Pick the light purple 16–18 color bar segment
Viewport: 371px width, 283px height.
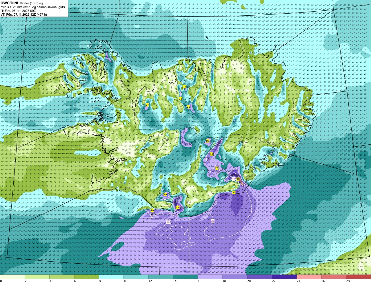point(210,277)
